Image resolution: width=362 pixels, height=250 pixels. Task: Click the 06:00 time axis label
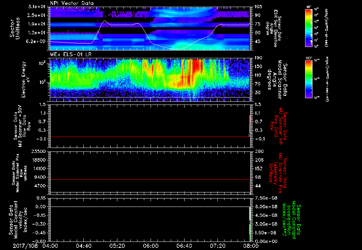(x=150, y=245)
